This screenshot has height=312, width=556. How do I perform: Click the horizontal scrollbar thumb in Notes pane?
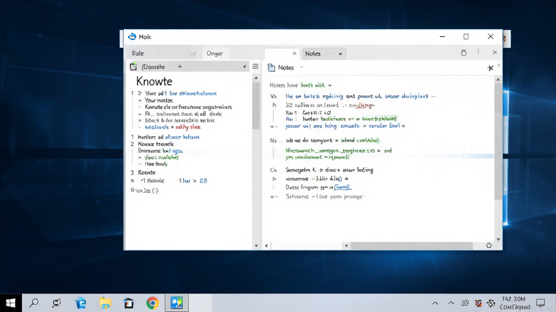click(x=412, y=245)
